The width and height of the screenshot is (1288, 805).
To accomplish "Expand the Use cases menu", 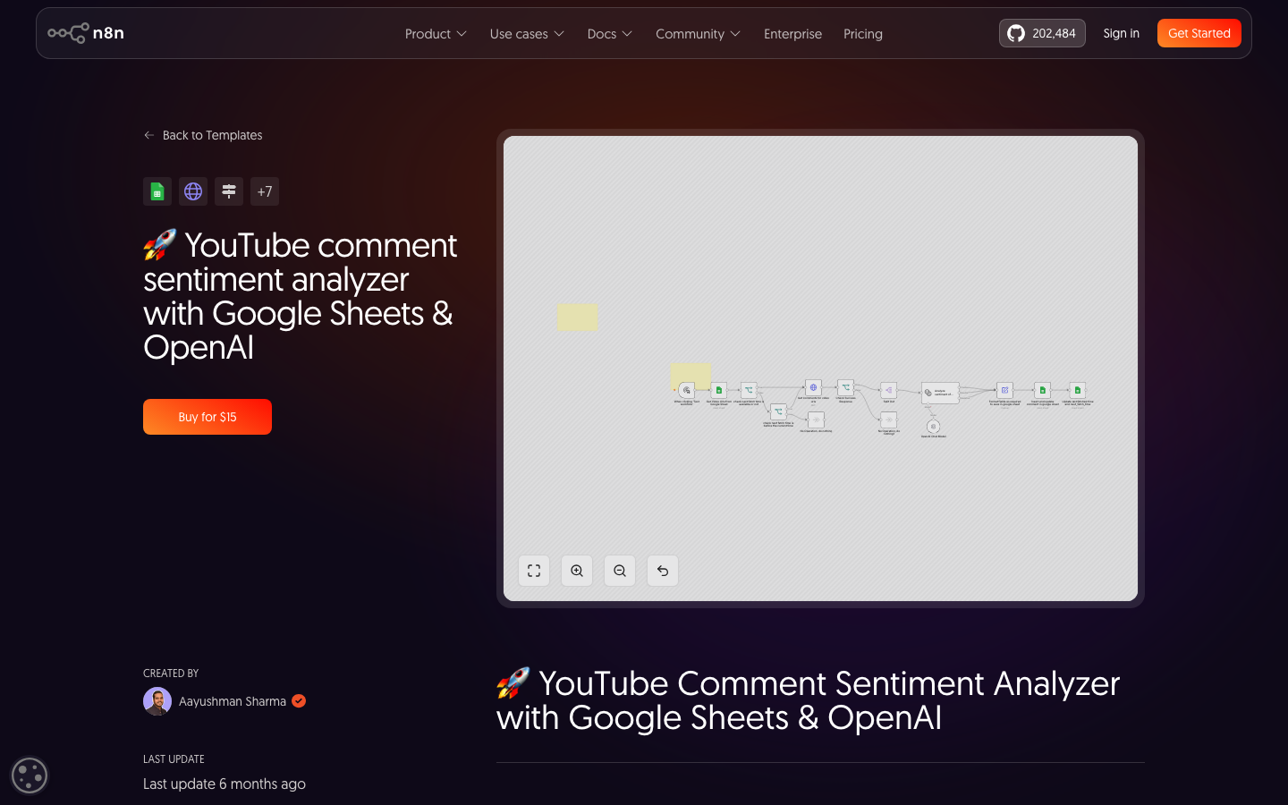I will coord(527,34).
